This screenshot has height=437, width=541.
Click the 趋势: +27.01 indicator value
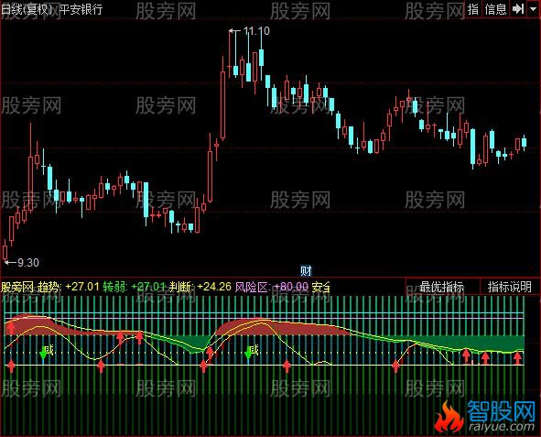click(69, 287)
